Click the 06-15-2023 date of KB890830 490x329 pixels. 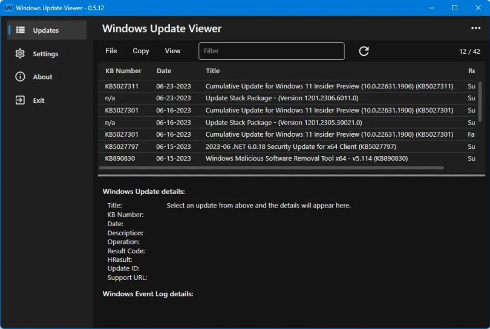[x=174, y=158]
